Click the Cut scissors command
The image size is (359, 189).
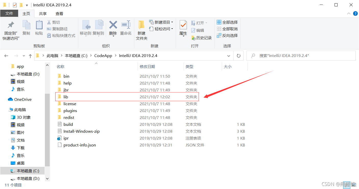(x=54, y=22)
